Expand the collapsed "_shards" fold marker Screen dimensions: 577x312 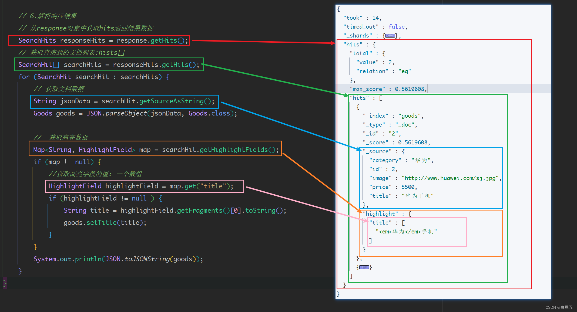(390, 36)
